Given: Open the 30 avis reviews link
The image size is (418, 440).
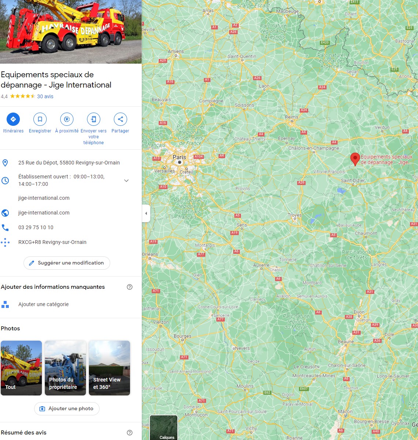Looking at the screenshot, I should coord(45,96).
